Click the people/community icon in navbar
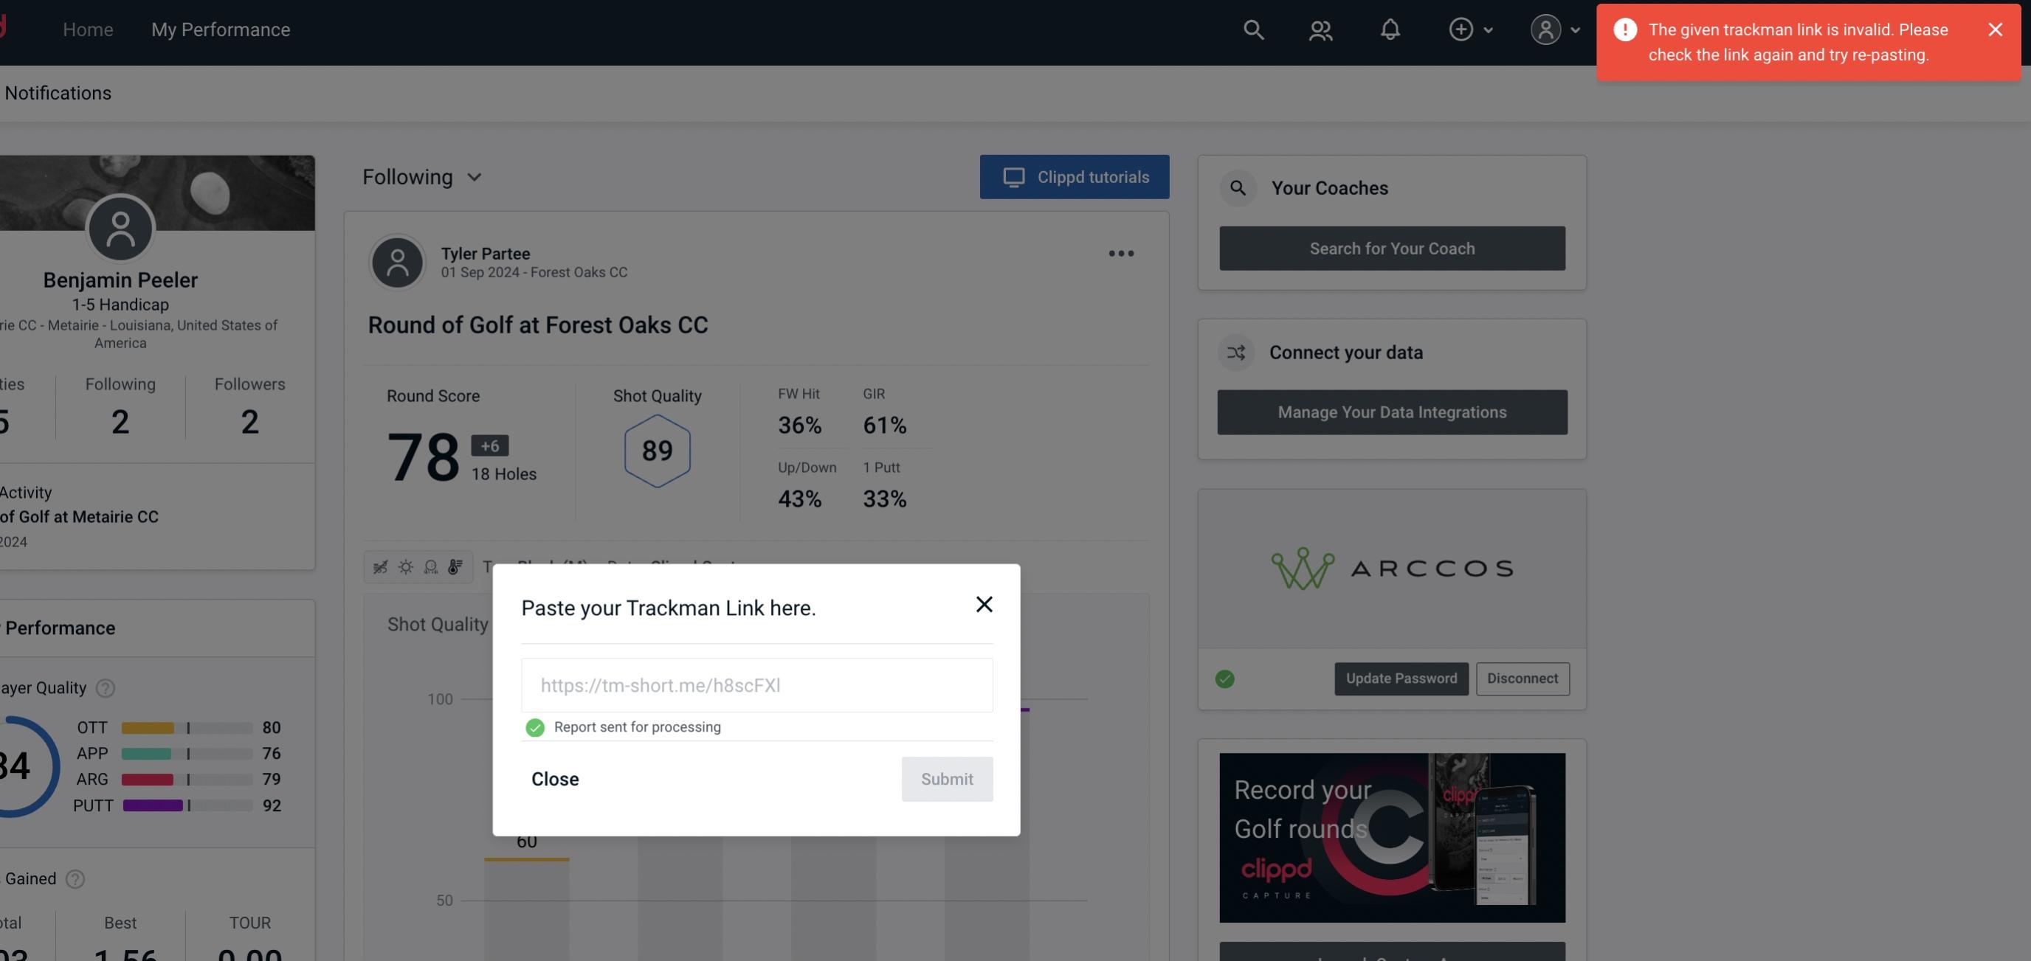The image size is (2031, 961). coord(1320,29)
